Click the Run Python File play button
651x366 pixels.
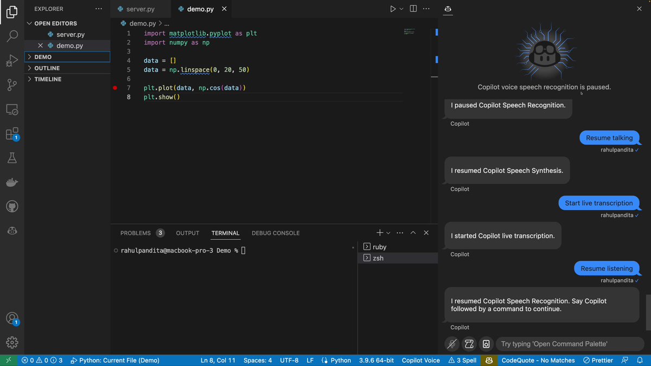[x=393, y=9]
